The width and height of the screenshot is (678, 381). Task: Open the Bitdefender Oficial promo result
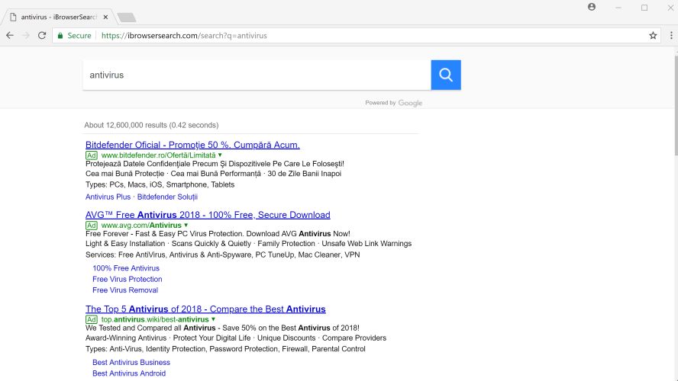(x=192, y=145)
